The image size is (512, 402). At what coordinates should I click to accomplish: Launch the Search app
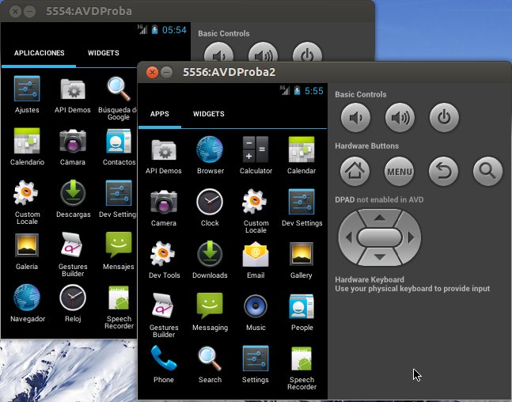pos(210,365)
